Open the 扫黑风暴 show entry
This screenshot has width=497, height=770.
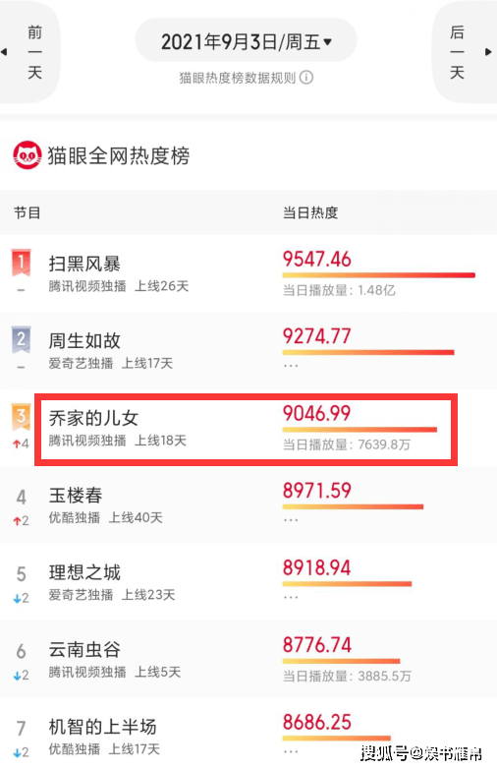[84, 265]
